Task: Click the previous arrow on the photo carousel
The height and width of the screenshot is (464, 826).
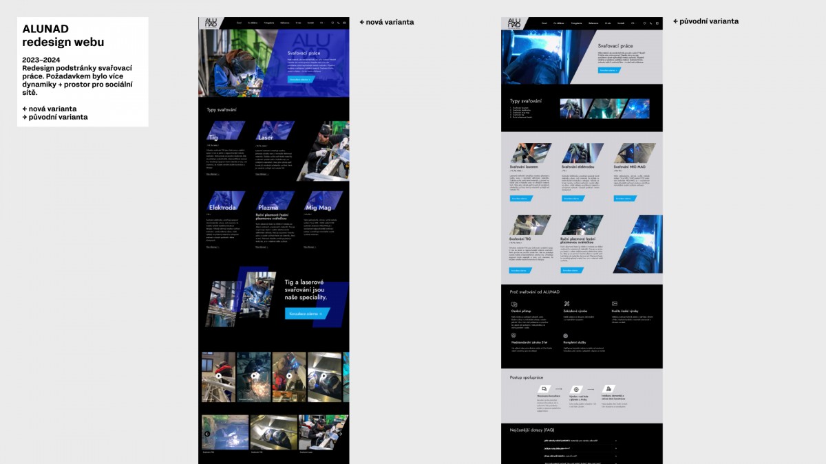Action: pyautogui.click(x=207, y=434)
